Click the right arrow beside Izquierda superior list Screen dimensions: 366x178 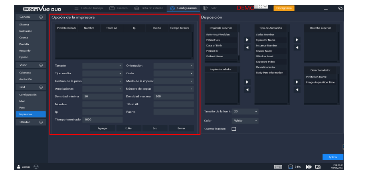247,40
